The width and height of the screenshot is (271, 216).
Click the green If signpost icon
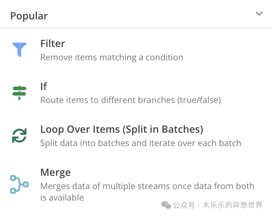point(19,93)
